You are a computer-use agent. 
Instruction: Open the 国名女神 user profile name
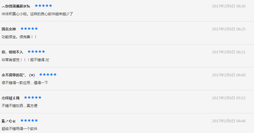point(9,29)
